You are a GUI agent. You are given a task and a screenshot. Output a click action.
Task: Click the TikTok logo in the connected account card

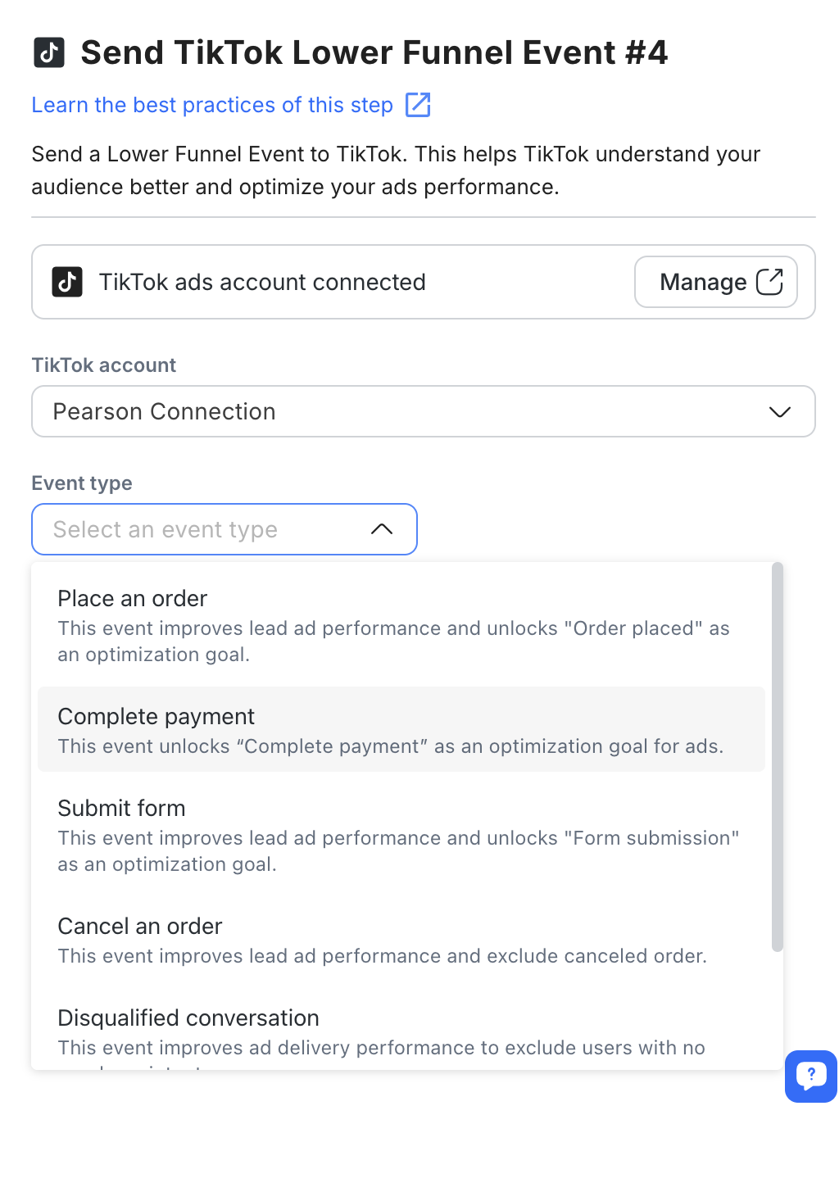coord(67,282)
